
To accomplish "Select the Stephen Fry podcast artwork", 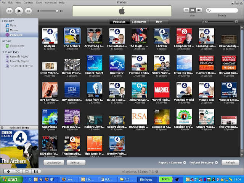I will click(x=184, y=117).
